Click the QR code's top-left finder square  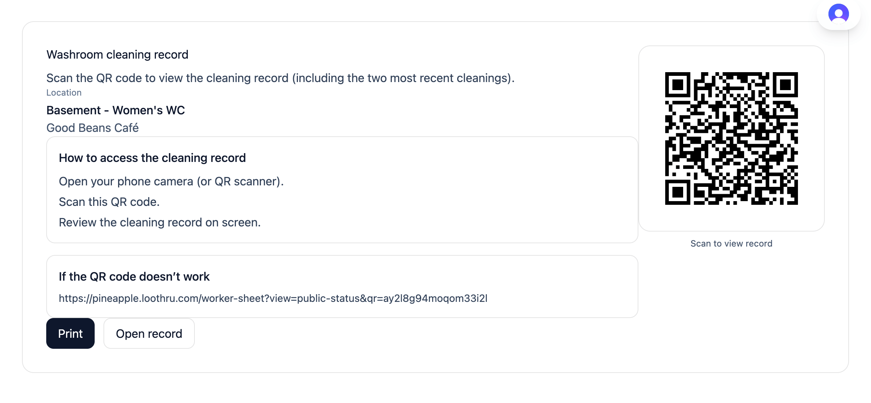pos(678,85)
